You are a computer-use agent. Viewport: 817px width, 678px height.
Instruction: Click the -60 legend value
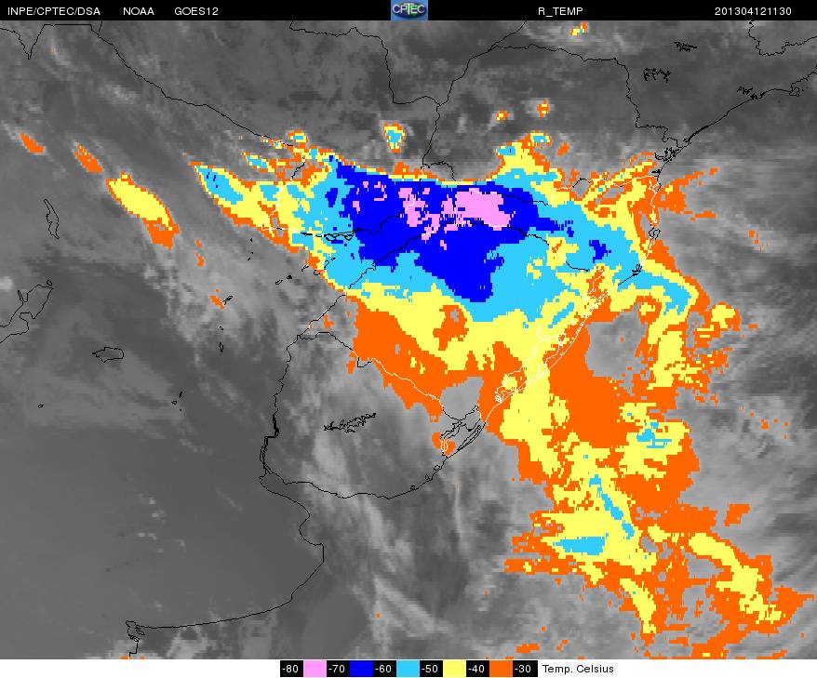(384, 669)
